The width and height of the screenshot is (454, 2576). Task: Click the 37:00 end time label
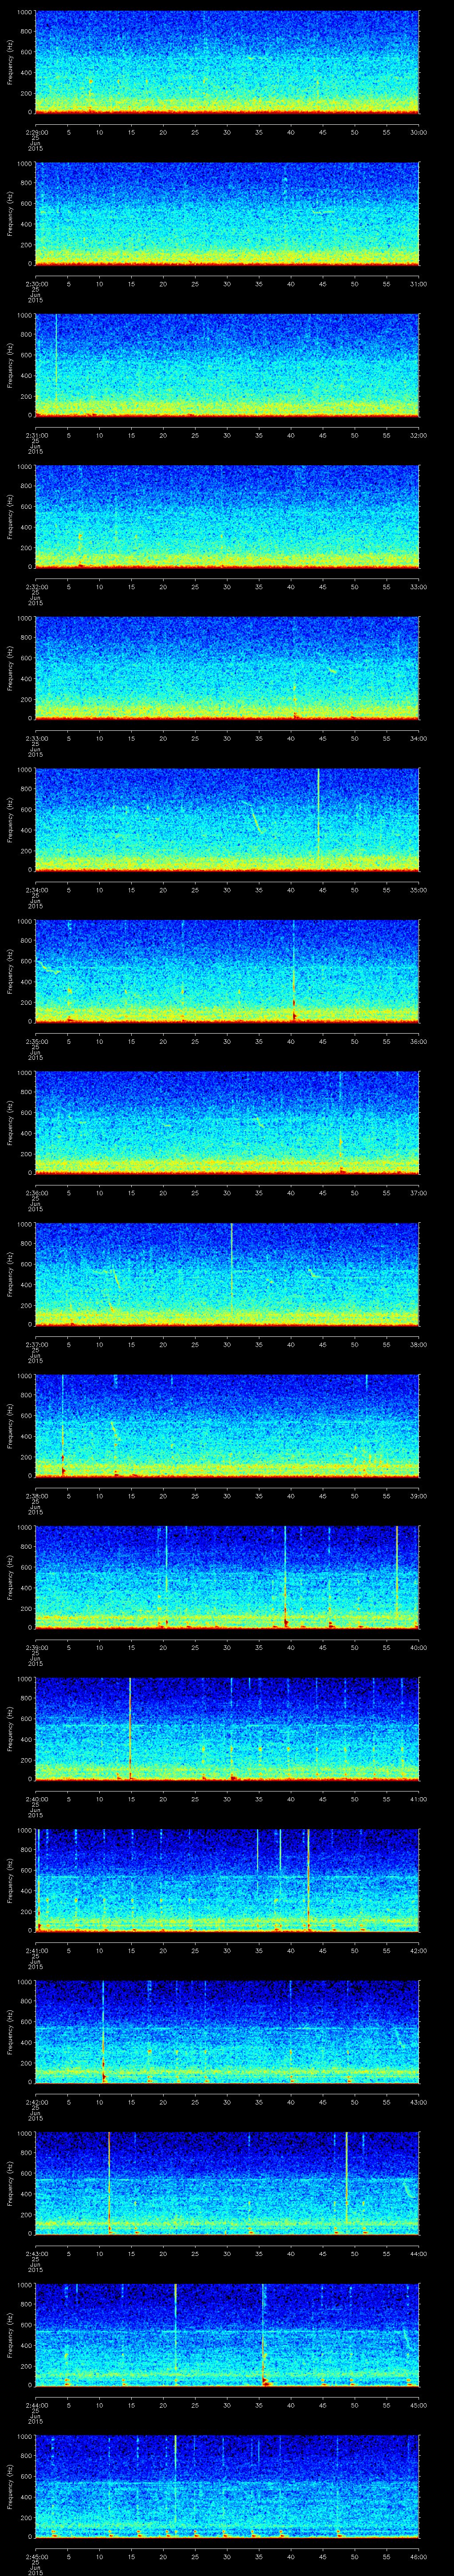418,1192
